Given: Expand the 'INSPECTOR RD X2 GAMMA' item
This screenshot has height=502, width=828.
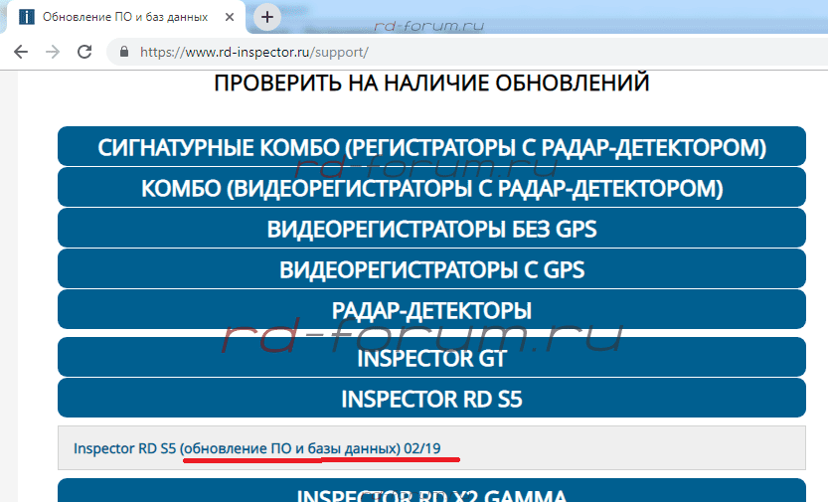Looking at the screenshot, I should (431, 492).
